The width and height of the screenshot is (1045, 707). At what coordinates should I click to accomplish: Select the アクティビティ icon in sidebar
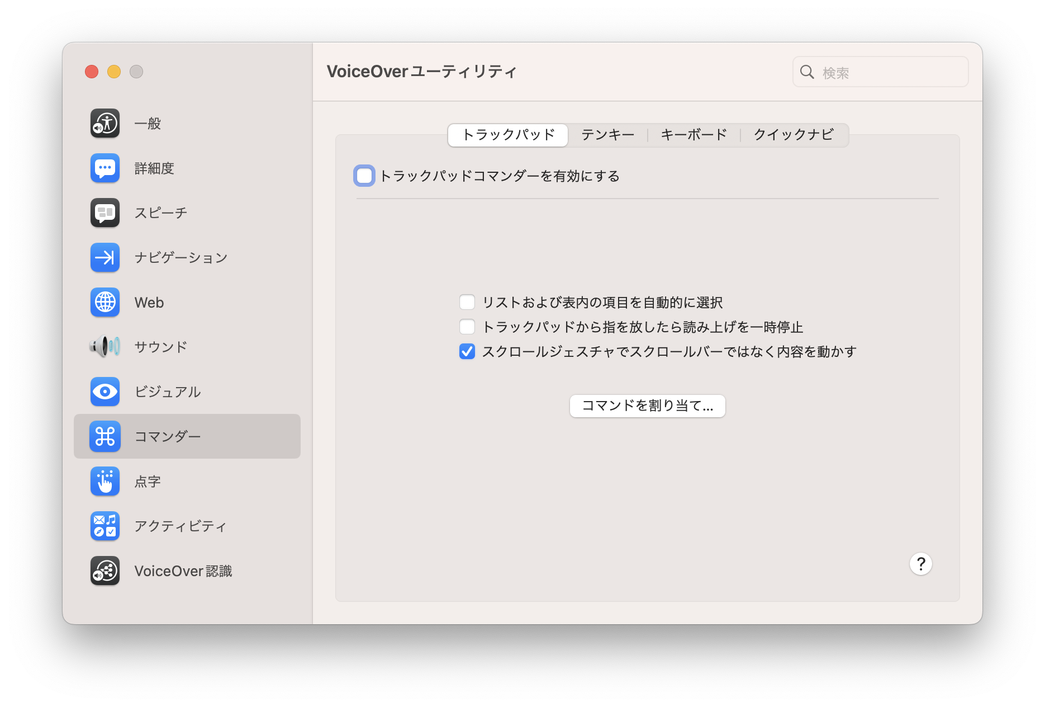tap(104, 526)
